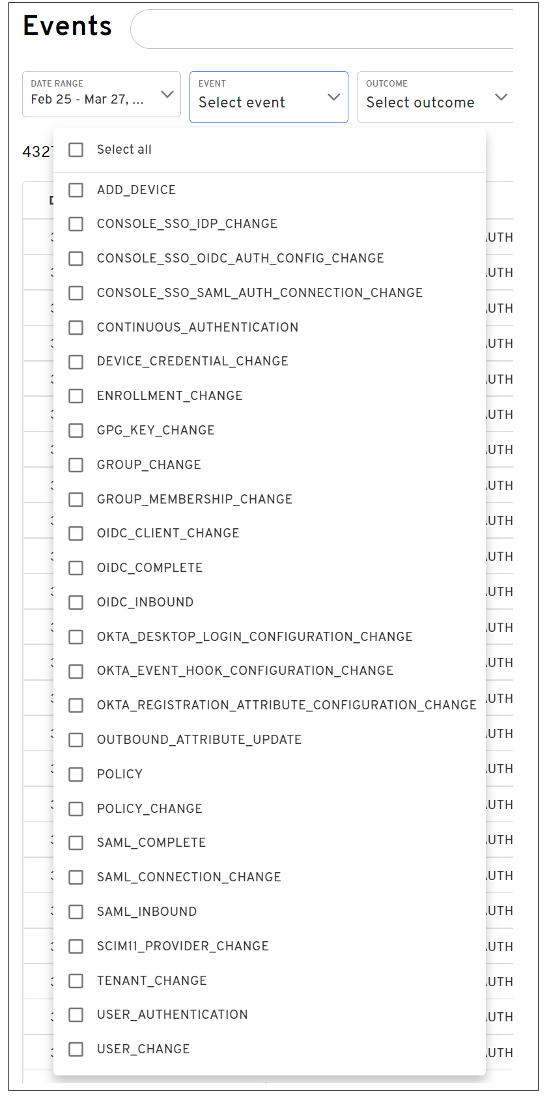This screenshot has height=1108, width=549.
Task: Check the Select all checkbox
Action: (x=76, y=149)
